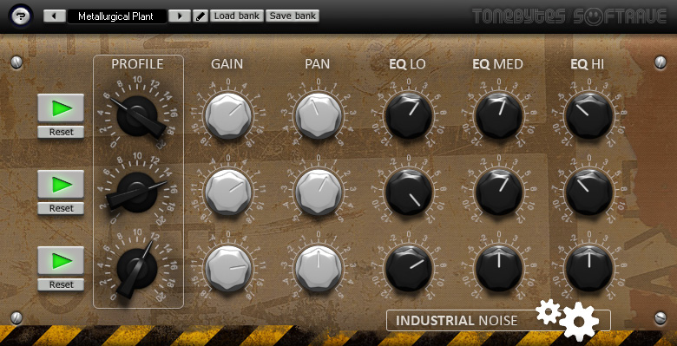Go to next preset with right arrow

pos(180,16)
